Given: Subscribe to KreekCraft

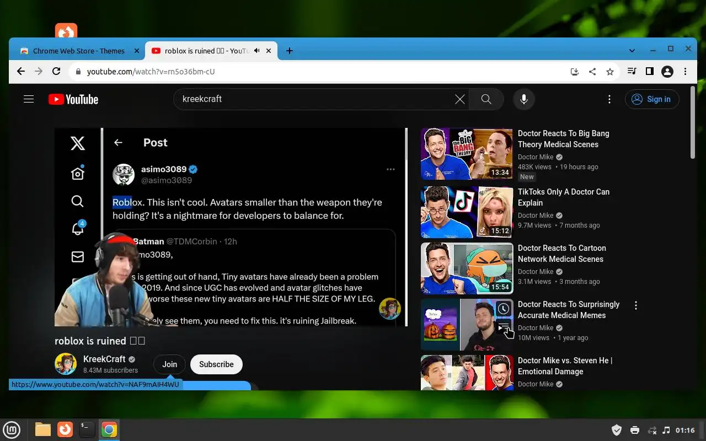Looking at the screenshot, I should (216, 364).
